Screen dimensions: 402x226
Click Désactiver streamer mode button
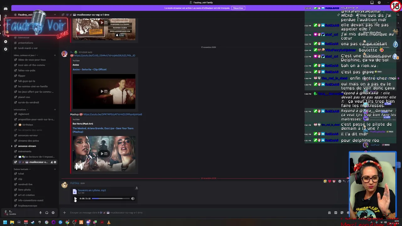238,8
